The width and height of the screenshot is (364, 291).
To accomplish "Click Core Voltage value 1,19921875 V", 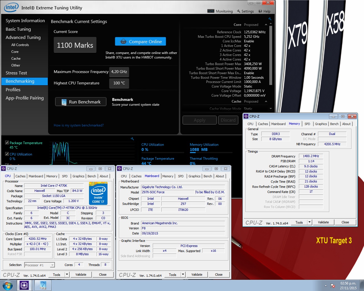I will coord(254,91).
